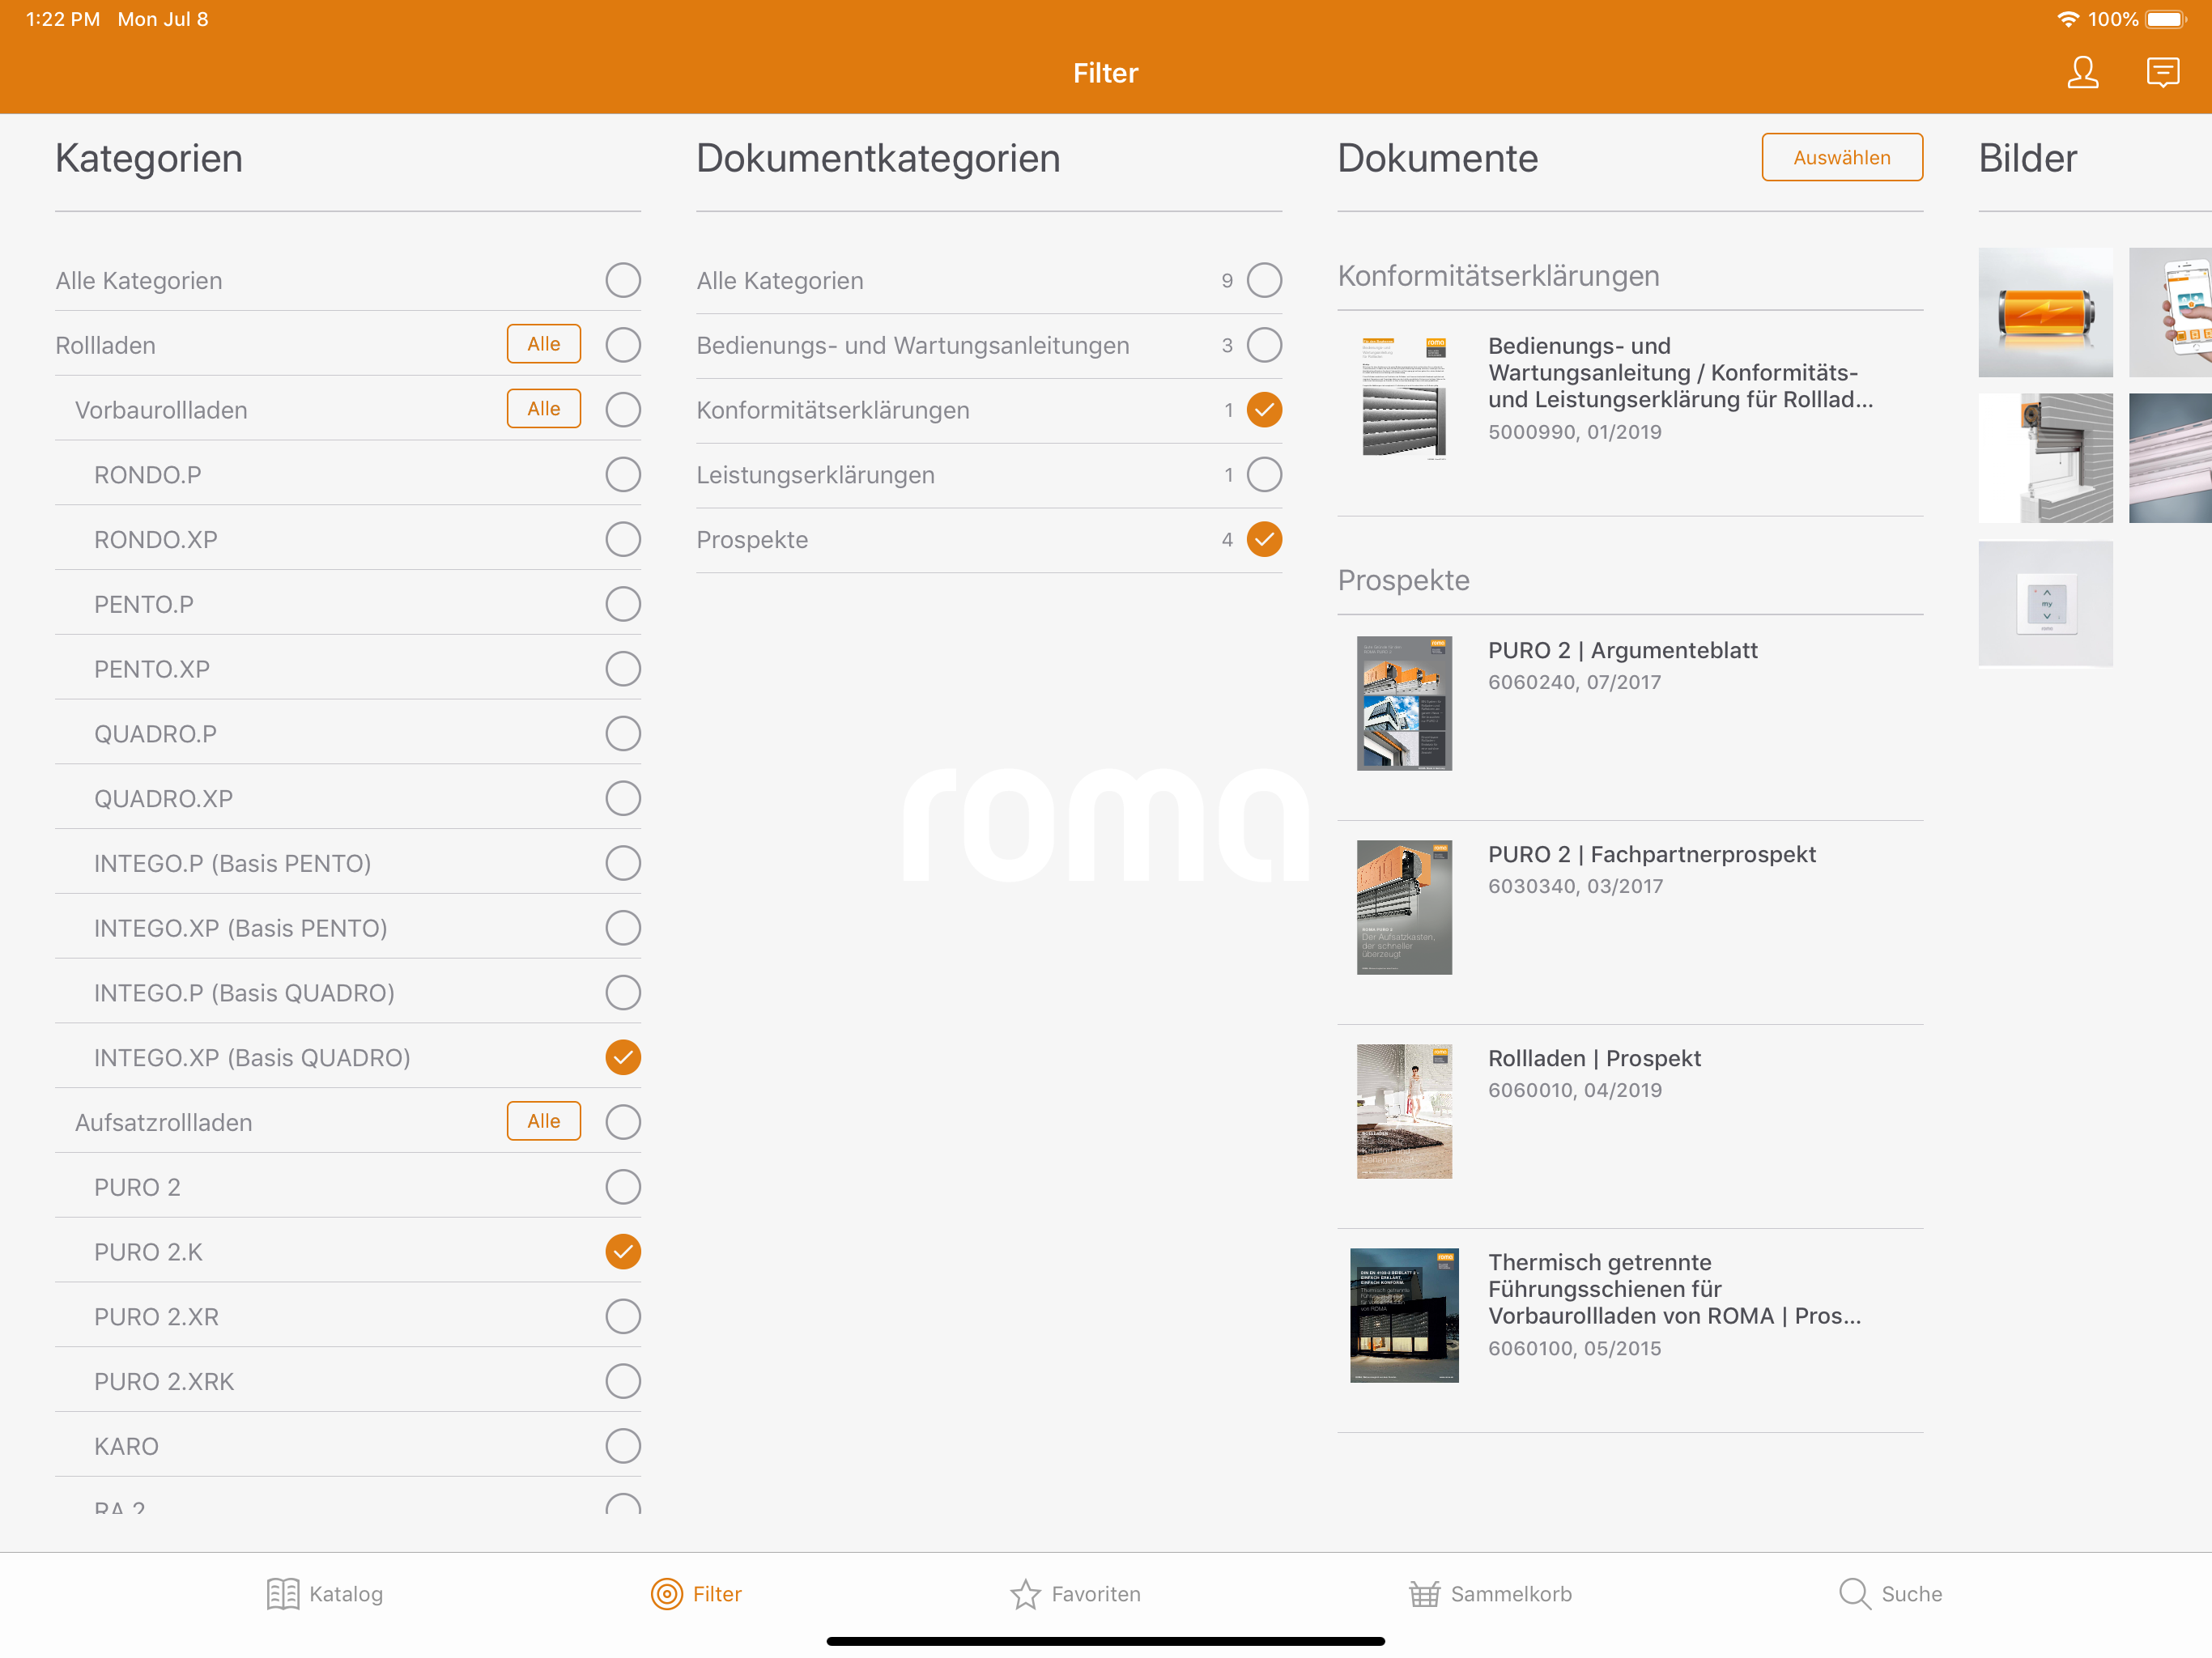Switch to the Katalog tab

click(x=325, y=1594)
